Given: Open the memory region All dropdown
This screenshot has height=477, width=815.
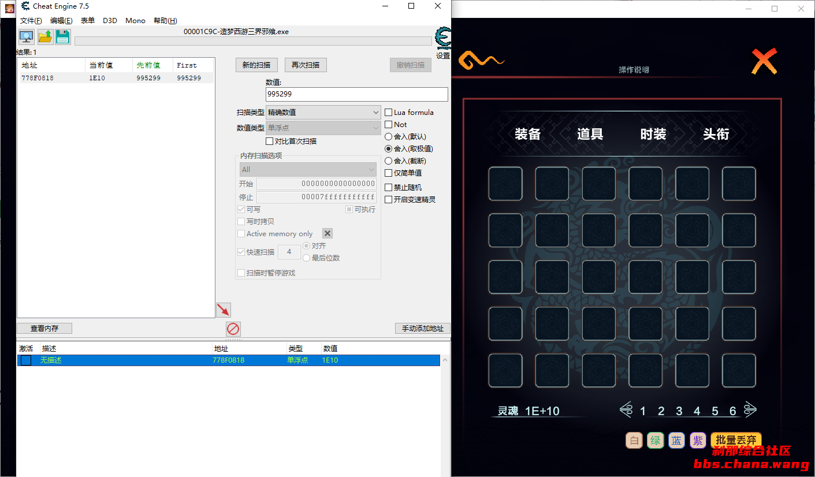Looking at the screenshot, I should click(308, 170).
